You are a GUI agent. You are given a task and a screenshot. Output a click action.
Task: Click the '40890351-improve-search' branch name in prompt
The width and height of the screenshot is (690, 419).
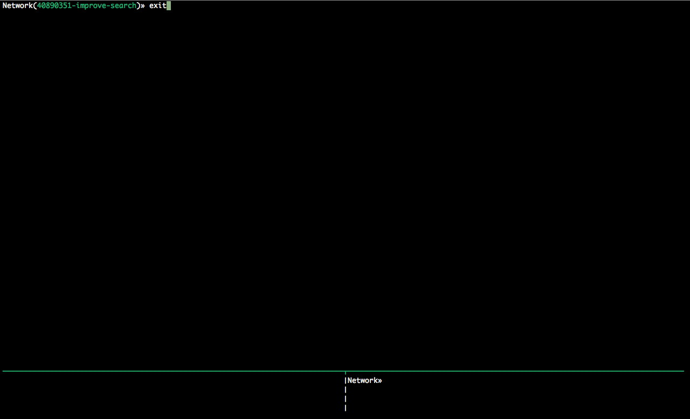[87, 6]
